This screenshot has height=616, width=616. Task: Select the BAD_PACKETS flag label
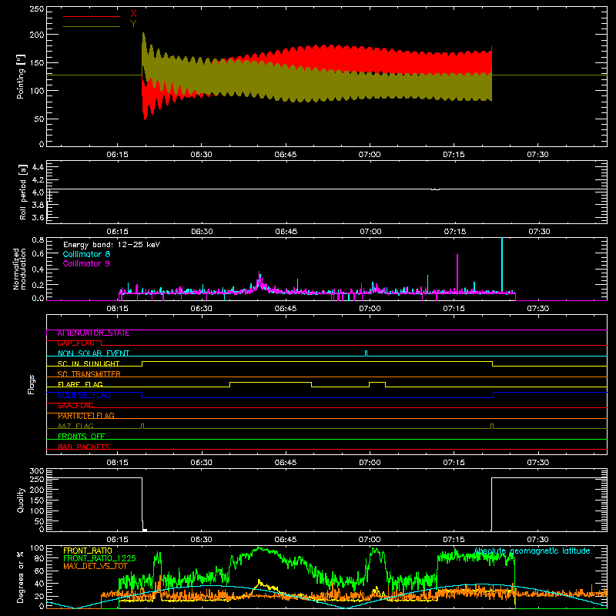point(84,447)
